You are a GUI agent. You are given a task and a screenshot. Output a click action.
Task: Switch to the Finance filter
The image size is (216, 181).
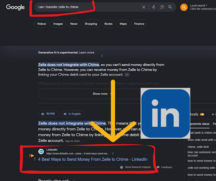[139, 24]
